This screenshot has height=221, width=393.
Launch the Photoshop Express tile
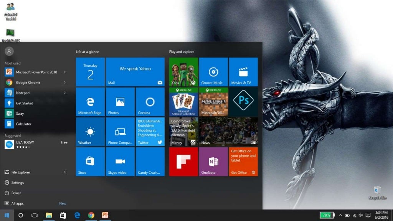point(243,102)
